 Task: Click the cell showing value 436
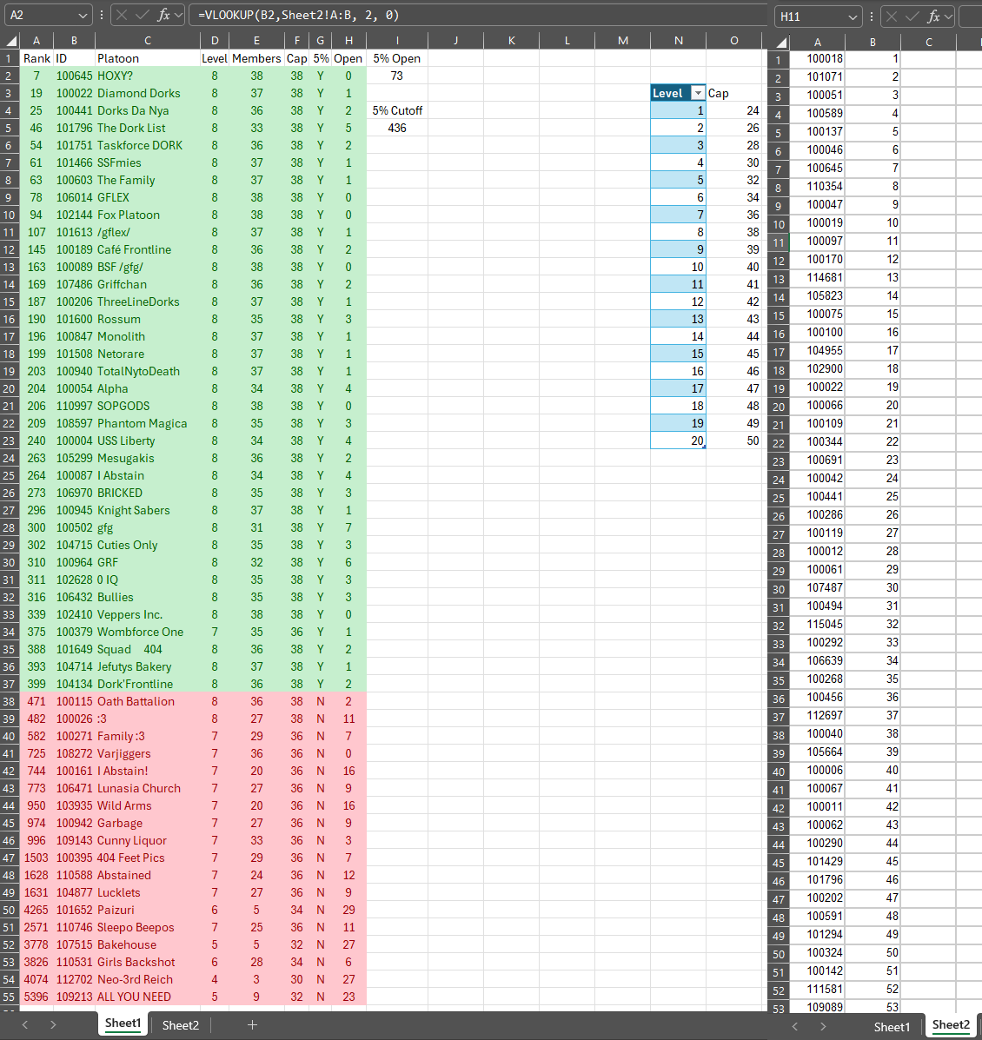[397, 128]
